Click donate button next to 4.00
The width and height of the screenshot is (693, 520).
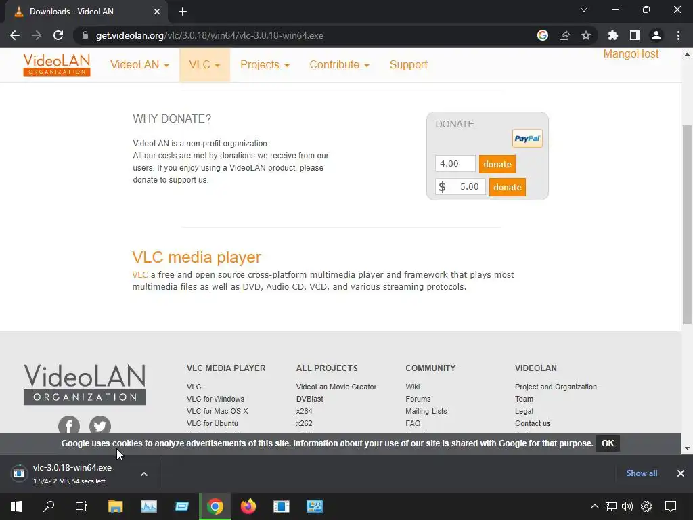(x=497, y=164)
